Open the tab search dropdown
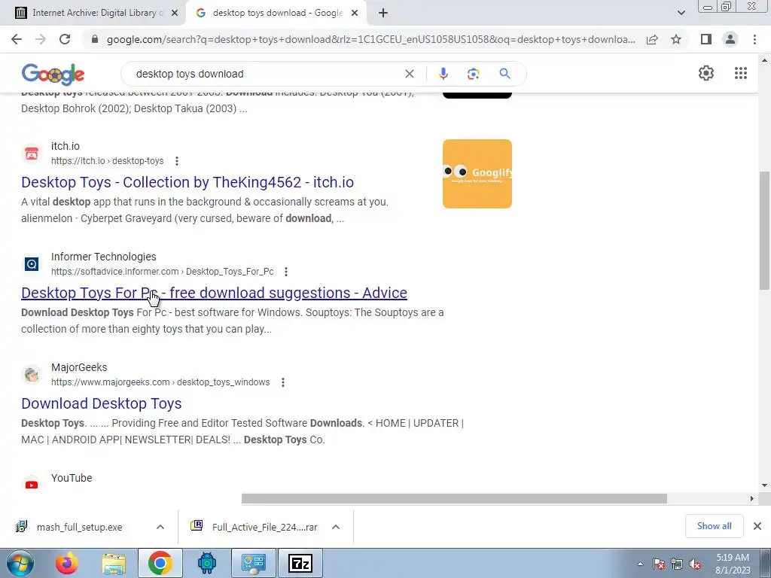This screenshot has height=578, width=771. pos(681,13)
